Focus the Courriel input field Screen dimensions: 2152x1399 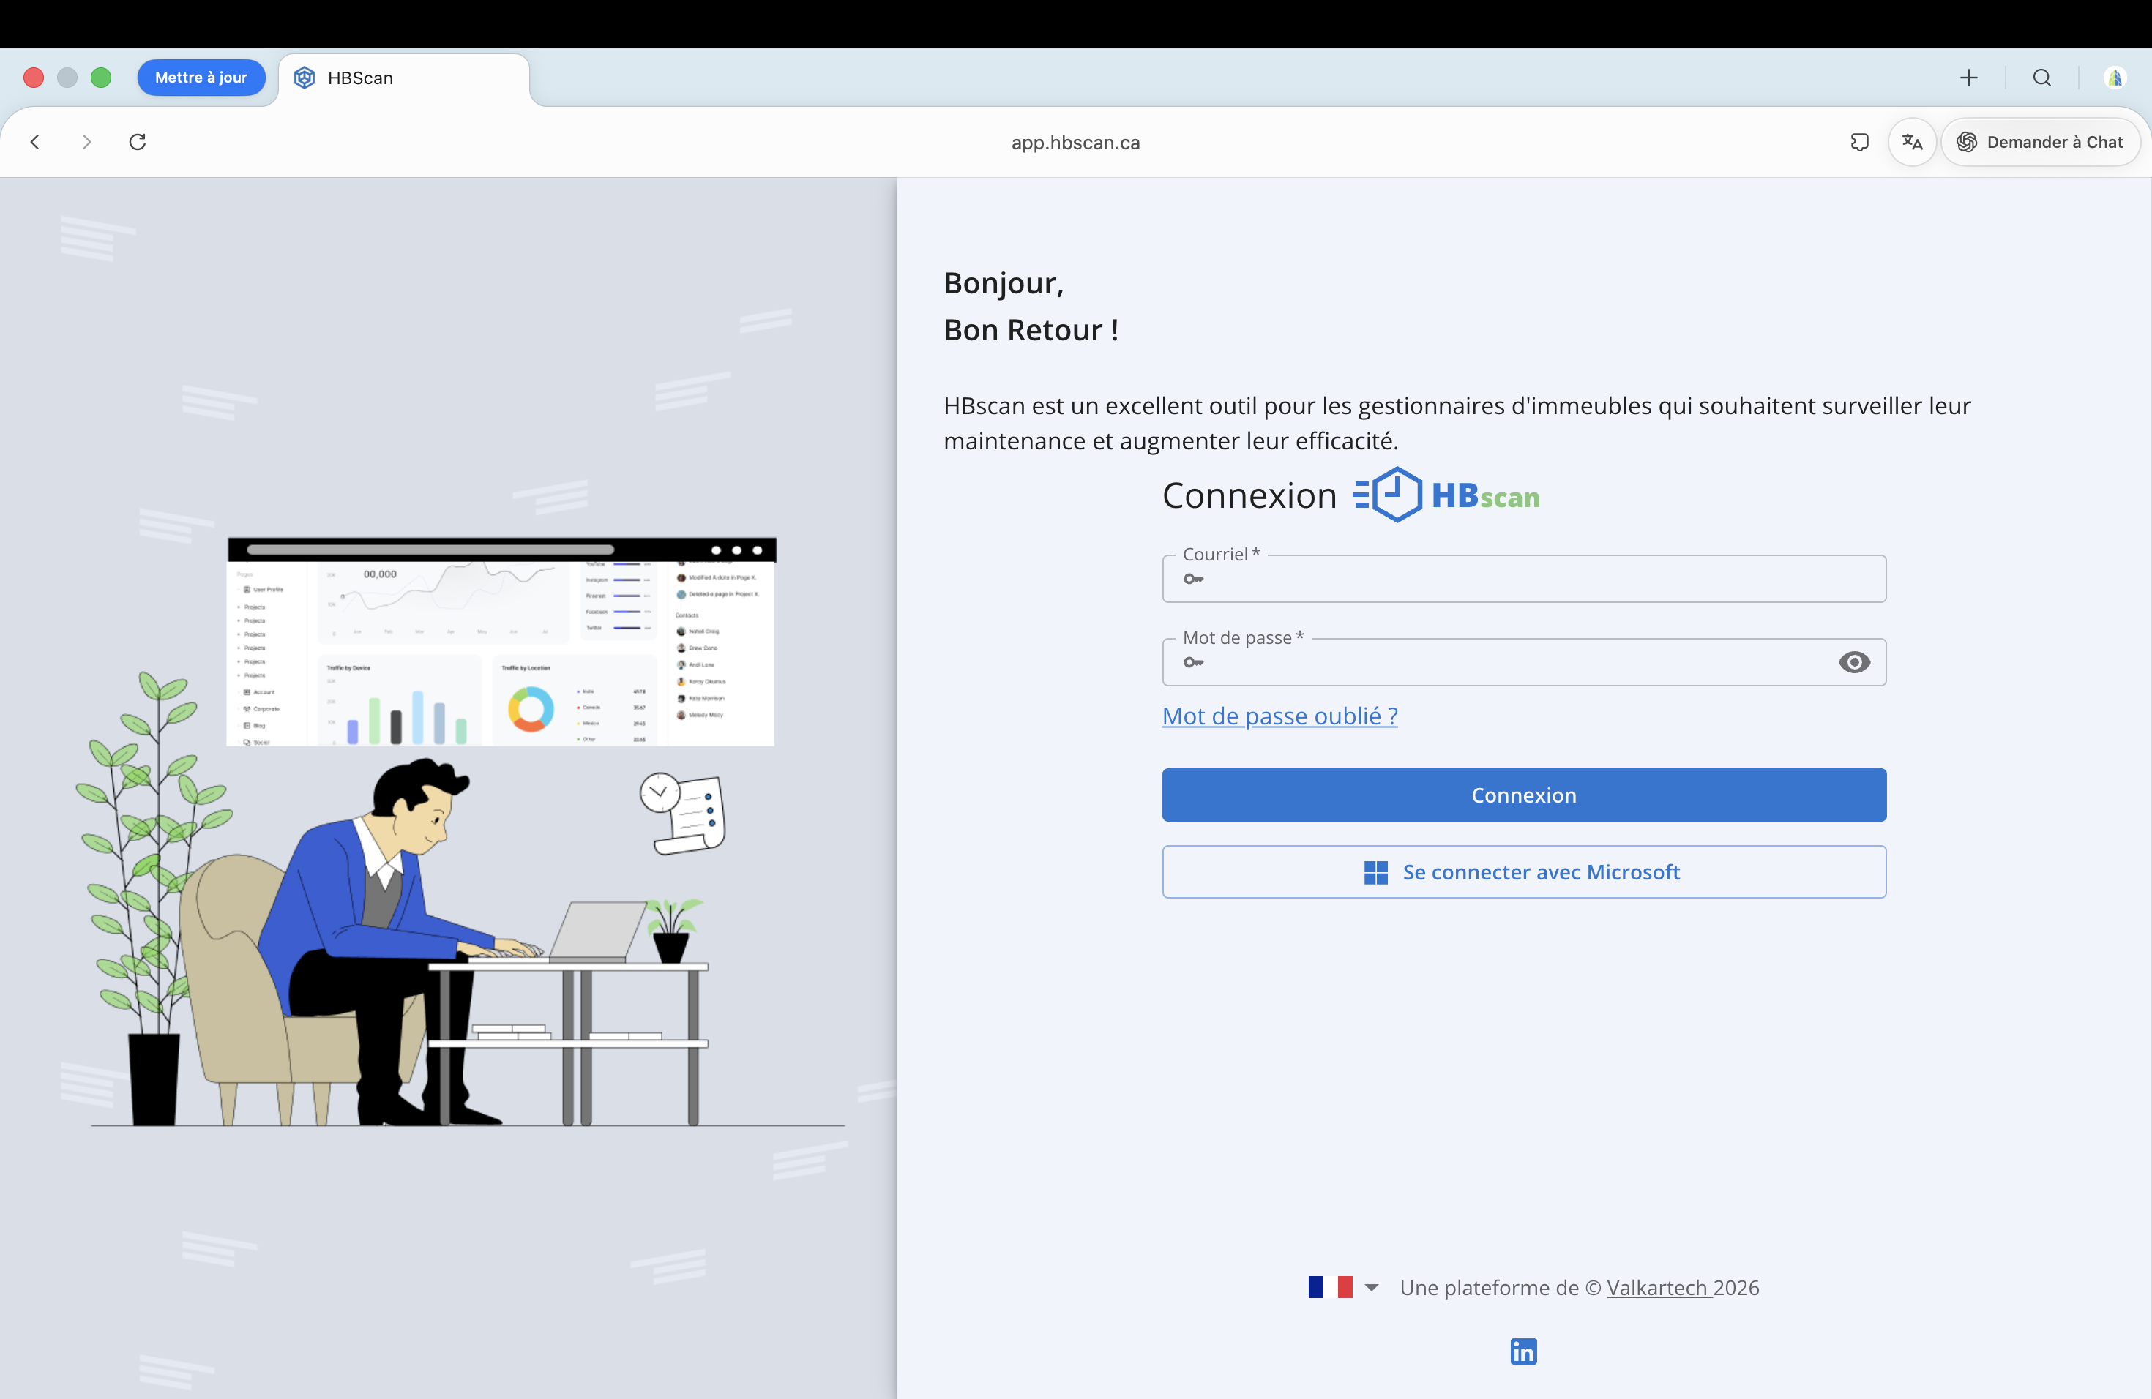[1523, 578]
